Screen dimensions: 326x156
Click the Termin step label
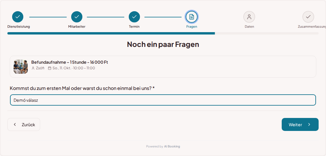pos(134,27)
